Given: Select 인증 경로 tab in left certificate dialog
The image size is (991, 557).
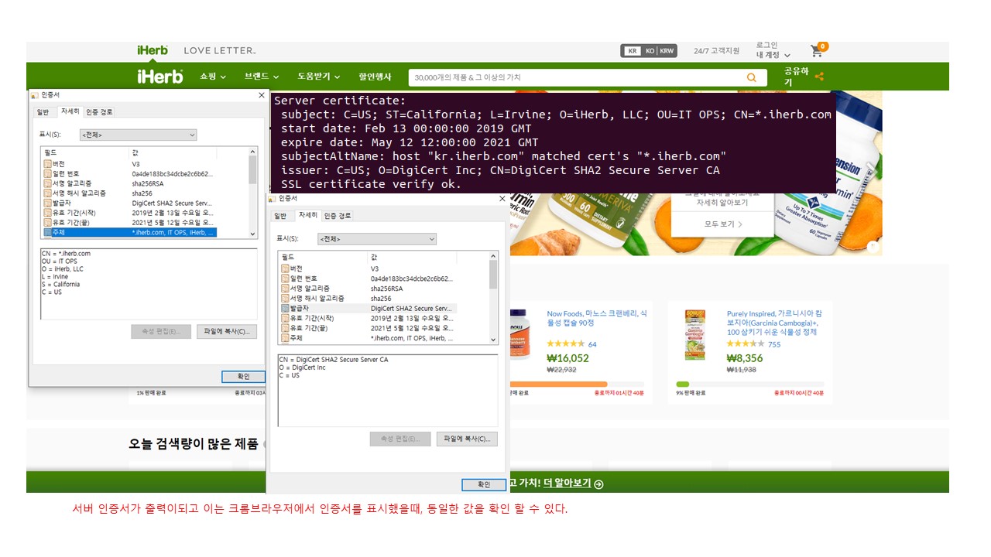Looking at the screenshot, I should [x=99, y=112].
